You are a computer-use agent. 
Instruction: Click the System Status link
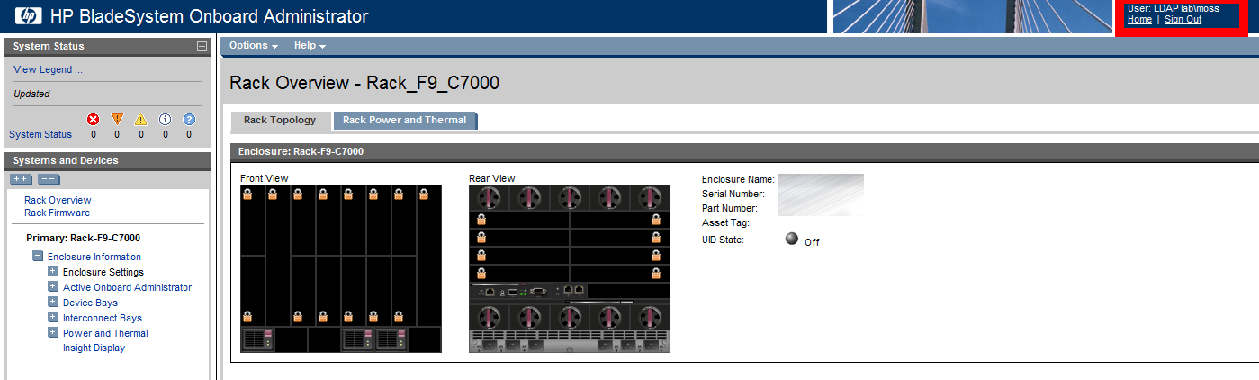[x=40, y=134]
